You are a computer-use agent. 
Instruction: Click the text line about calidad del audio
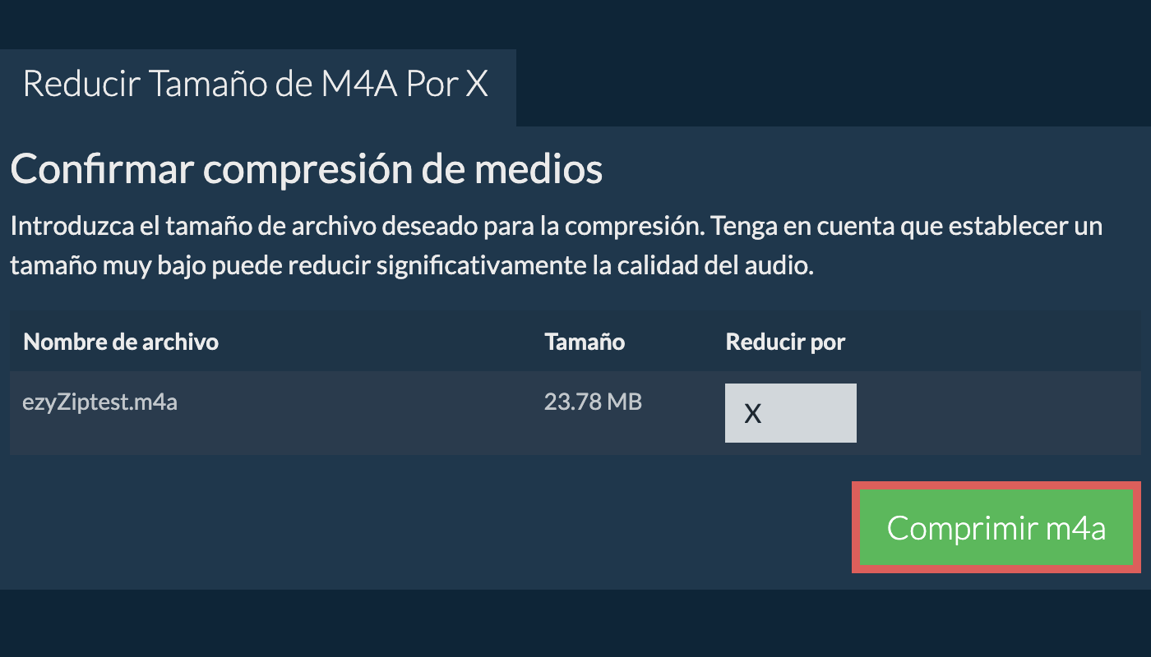click(x=412, y=266)
